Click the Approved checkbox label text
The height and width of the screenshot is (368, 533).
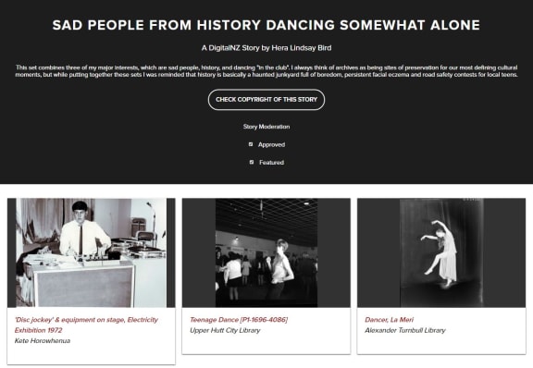(x=271, y=144)
